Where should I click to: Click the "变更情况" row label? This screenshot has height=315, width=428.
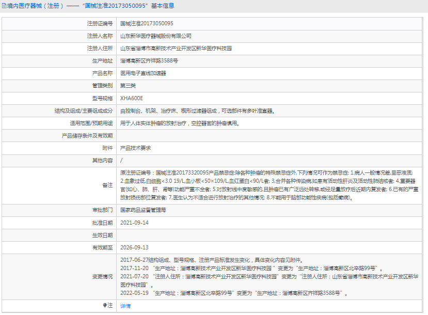[x=102, y=277]
